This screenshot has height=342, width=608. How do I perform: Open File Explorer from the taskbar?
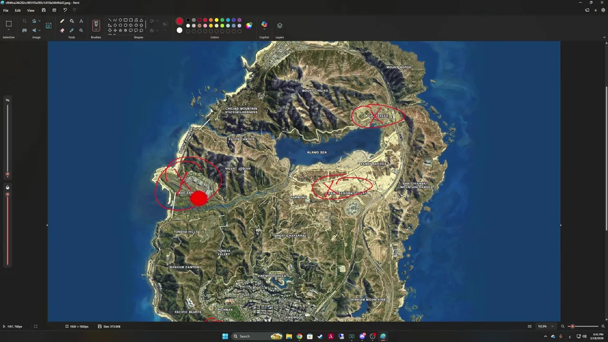tap(289, 336)
